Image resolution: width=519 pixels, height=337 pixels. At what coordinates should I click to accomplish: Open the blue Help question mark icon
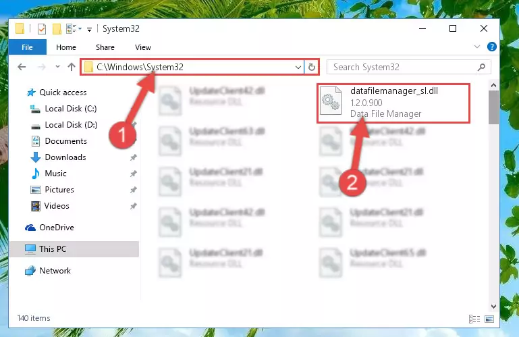tap(491, 47)
